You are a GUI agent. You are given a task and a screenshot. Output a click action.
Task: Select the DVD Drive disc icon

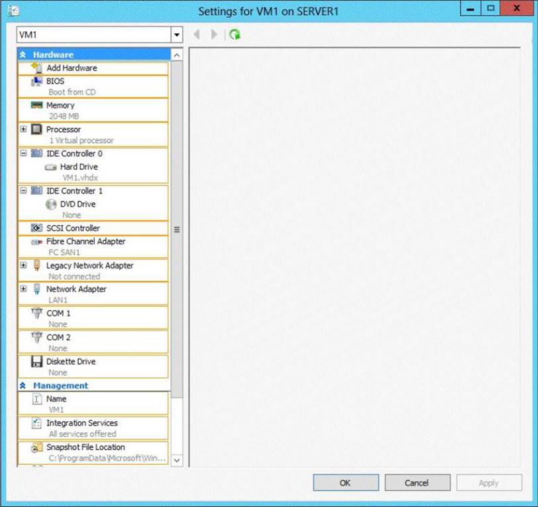tap(51, 204)
